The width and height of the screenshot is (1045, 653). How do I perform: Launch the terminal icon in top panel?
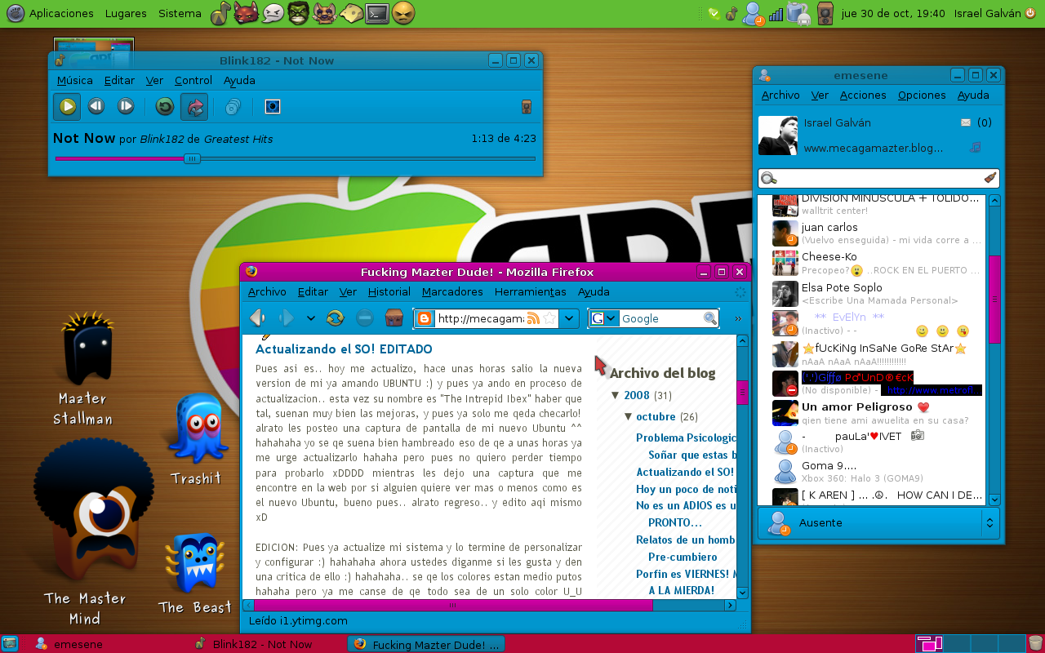pyautogui.click(x=376, y=13)
